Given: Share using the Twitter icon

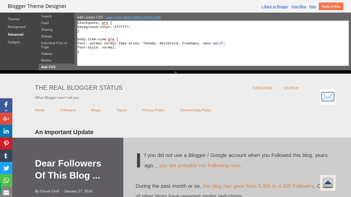Looking at the screenshot, I should pyautogui.click(x=6, y=168).
